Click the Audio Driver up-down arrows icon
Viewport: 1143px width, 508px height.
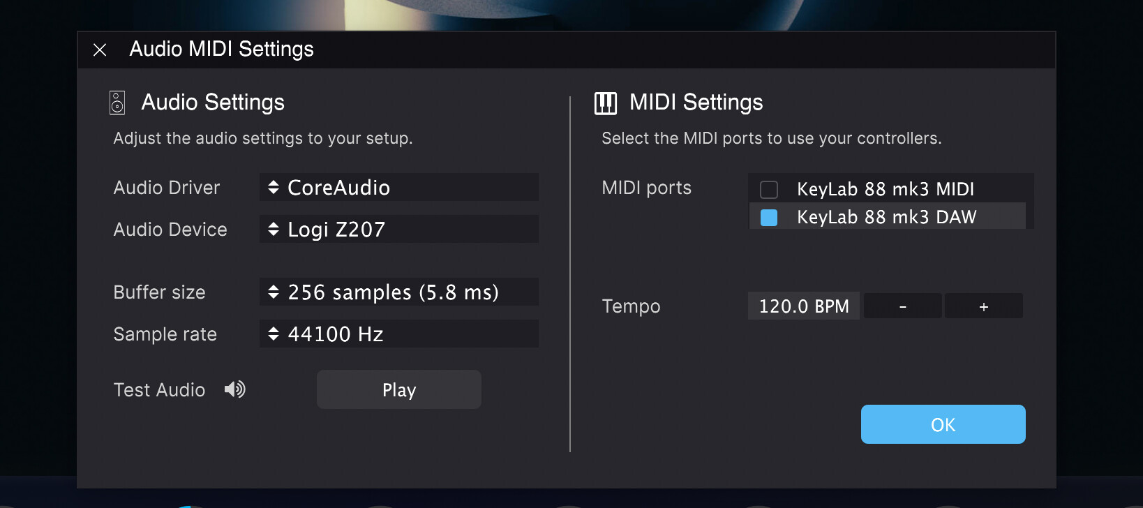pos(274,187)
